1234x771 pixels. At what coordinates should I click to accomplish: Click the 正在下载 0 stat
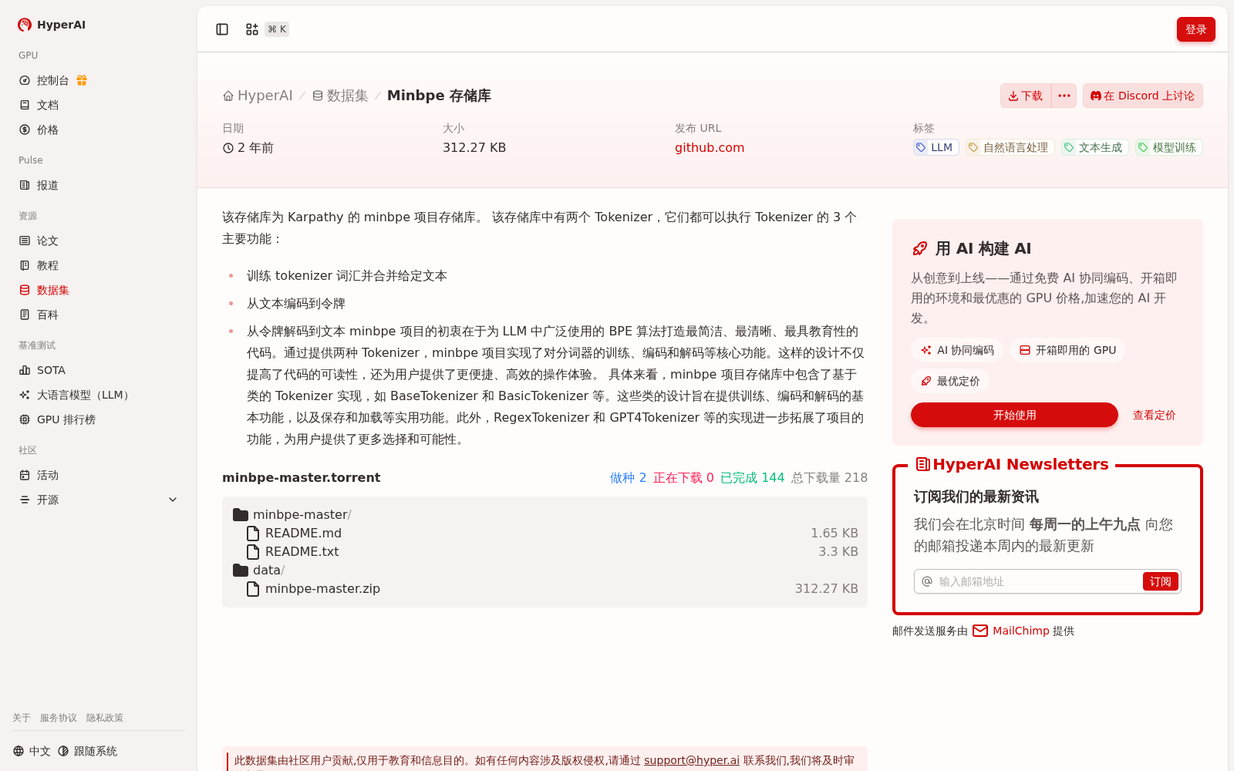(683, 477)
